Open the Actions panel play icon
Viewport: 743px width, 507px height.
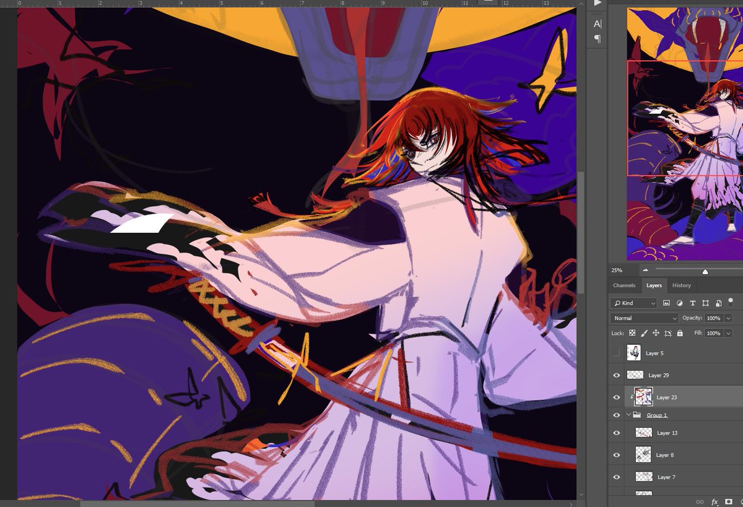pos(597,2)
